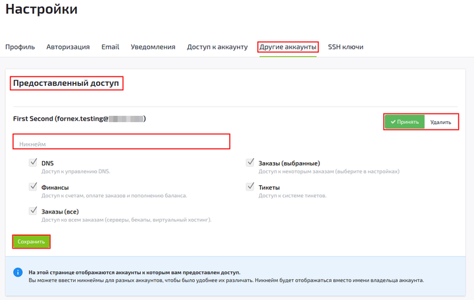Open the SSH ключи tab

[x=346, y=47]
